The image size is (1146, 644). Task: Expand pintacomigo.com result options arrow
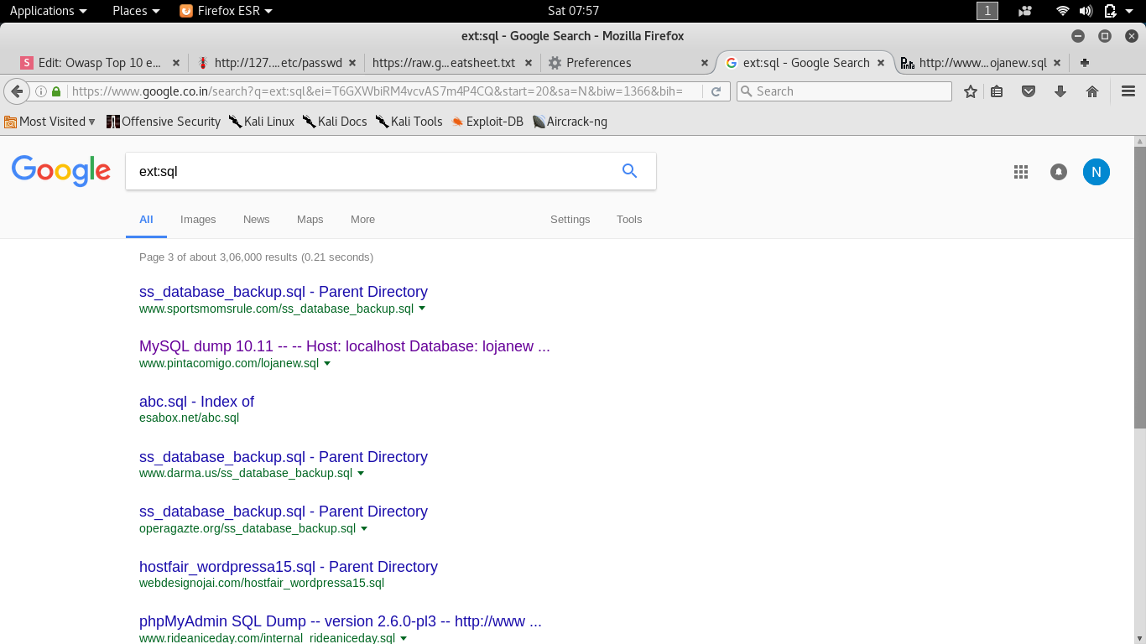327,364
